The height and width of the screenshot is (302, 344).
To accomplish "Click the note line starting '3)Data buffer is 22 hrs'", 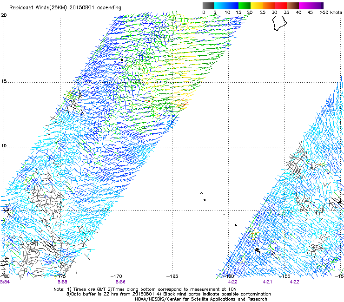I will (168, 294).
